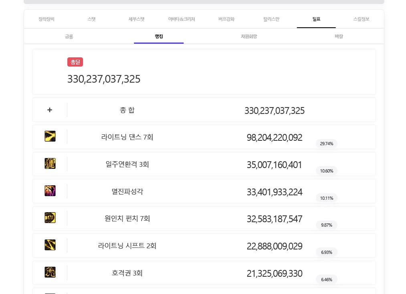Click the 라이트닝 댄스 skill icon

pos(50,136)
